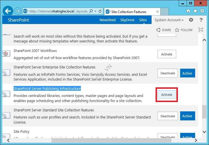Screen dimensions: 209x145
Task: Click the vertical scrollbar thumb
Action: click(204, 112)
